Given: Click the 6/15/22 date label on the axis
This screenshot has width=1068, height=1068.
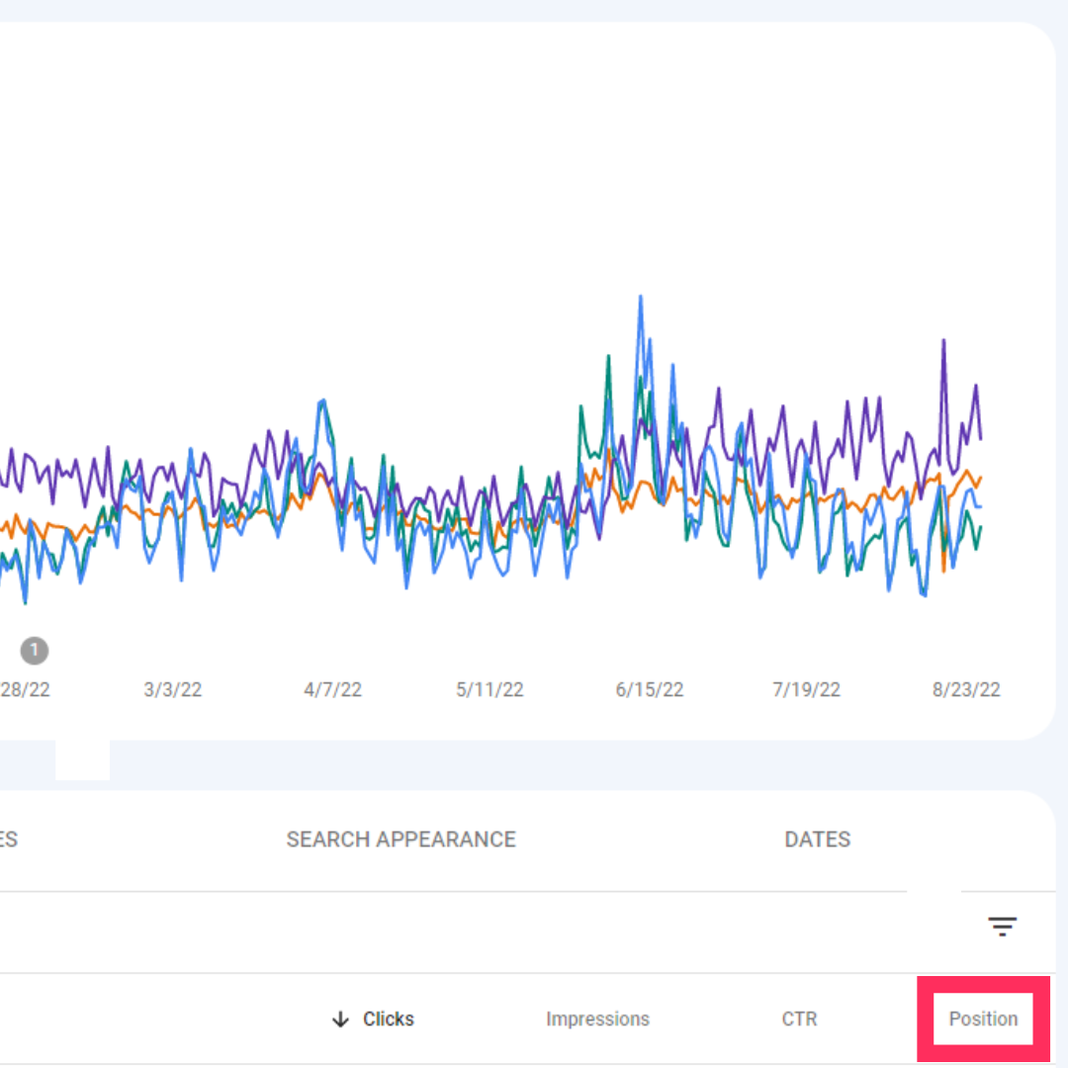Looking at the screenshot, I should coord(648,689).
